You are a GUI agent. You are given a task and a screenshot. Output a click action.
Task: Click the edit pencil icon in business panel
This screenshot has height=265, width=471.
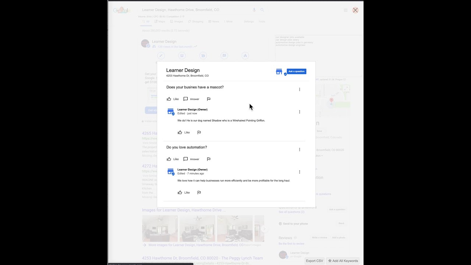(161, 56)
